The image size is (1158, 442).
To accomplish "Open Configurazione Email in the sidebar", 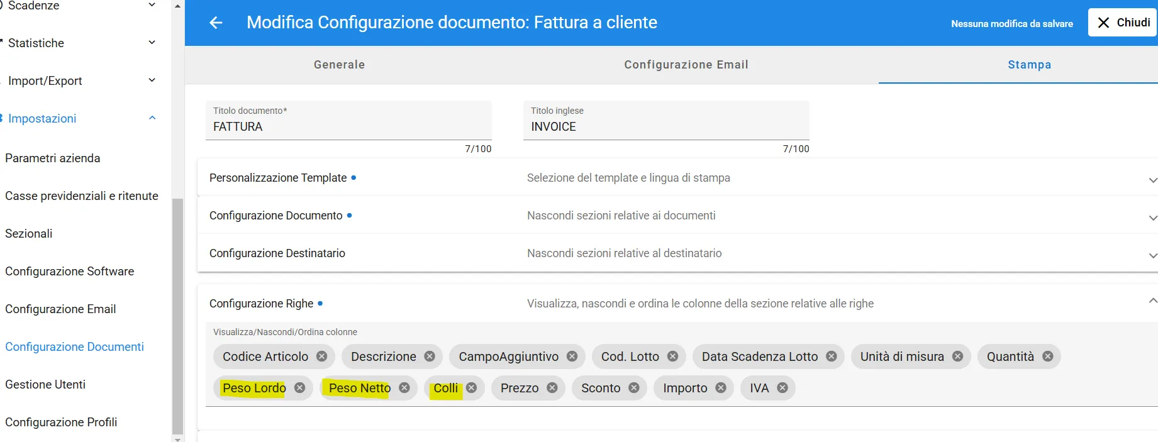I will [60, 309].
